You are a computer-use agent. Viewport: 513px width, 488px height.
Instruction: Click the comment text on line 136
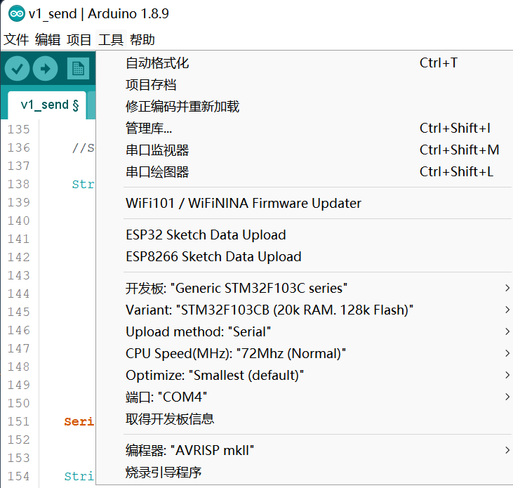point(83,147)
